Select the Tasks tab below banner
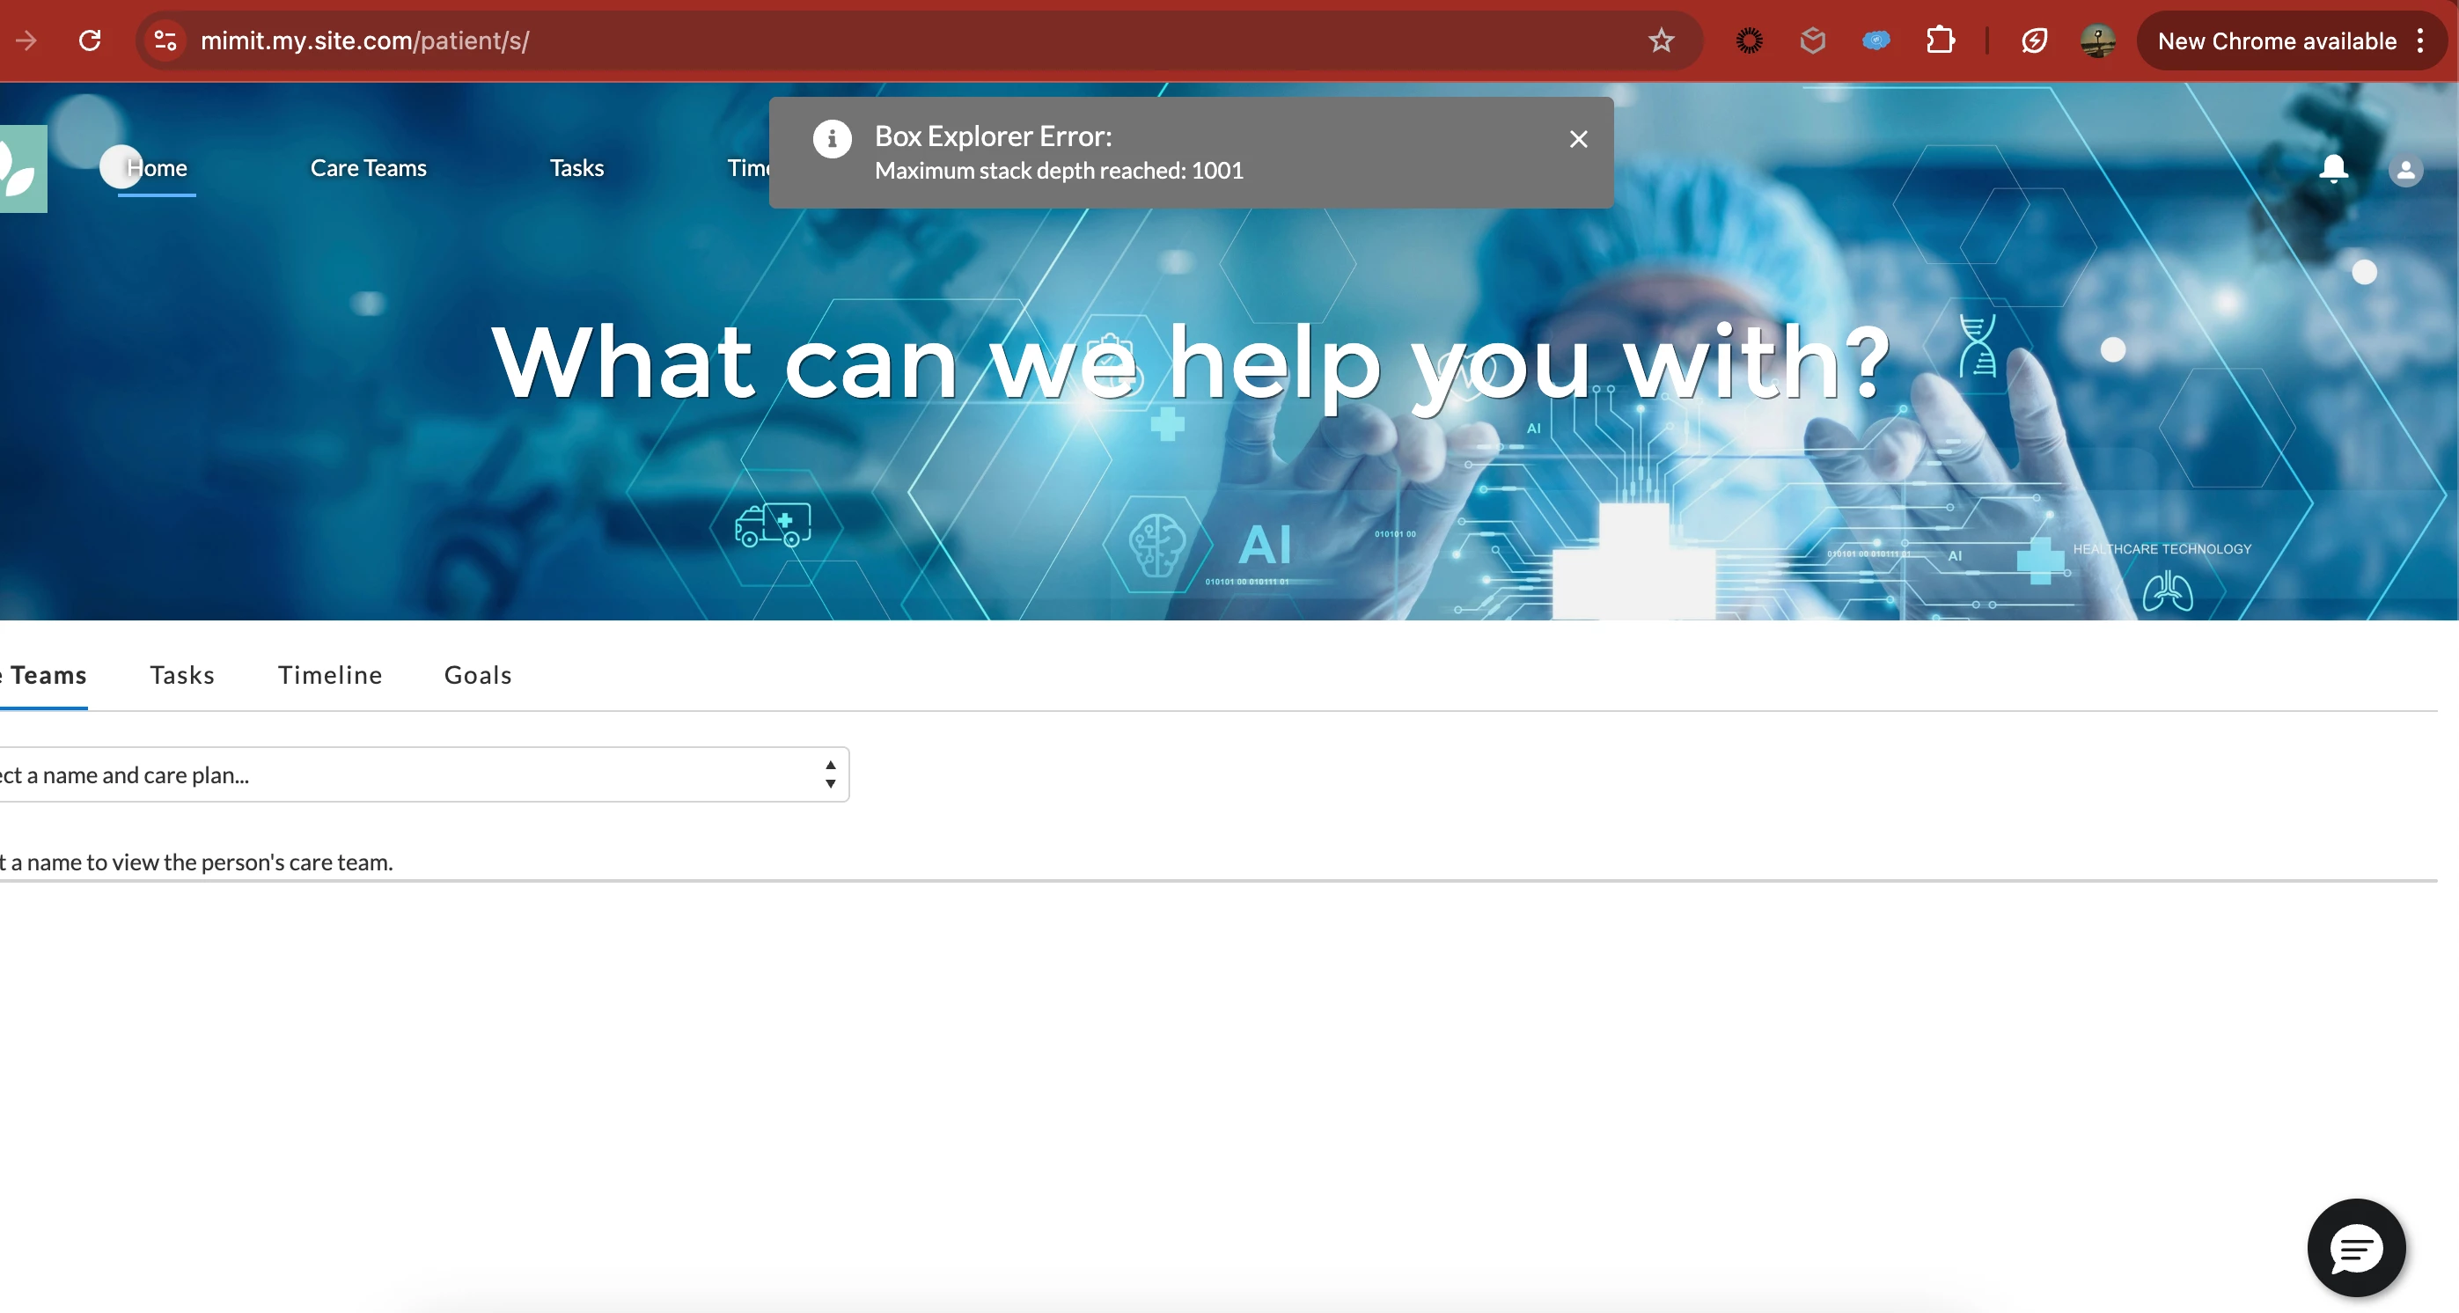 tap(181, 676)
